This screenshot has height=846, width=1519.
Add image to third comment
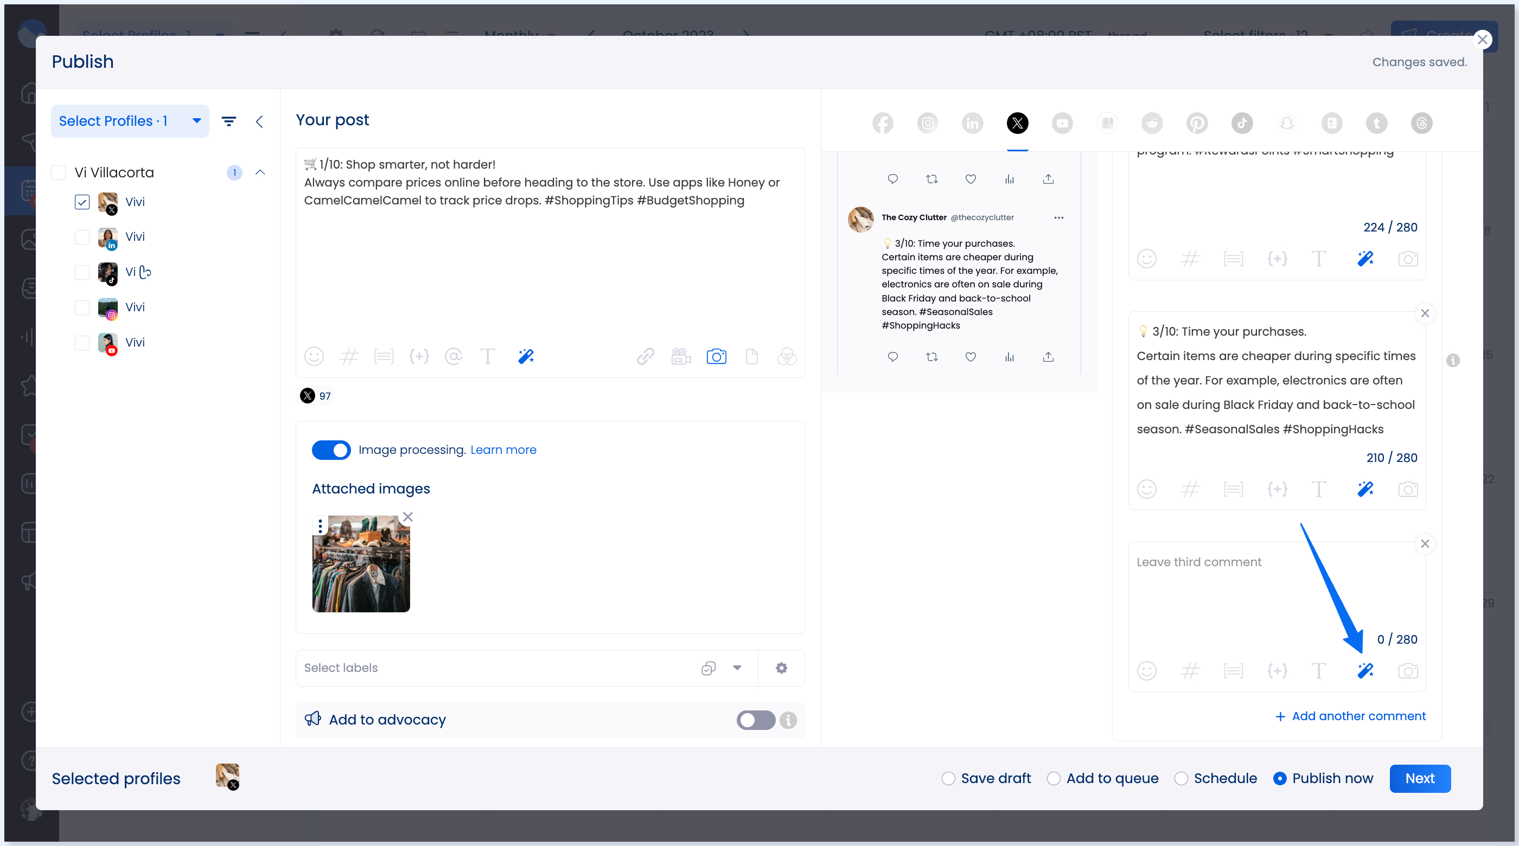(1408, 670)
